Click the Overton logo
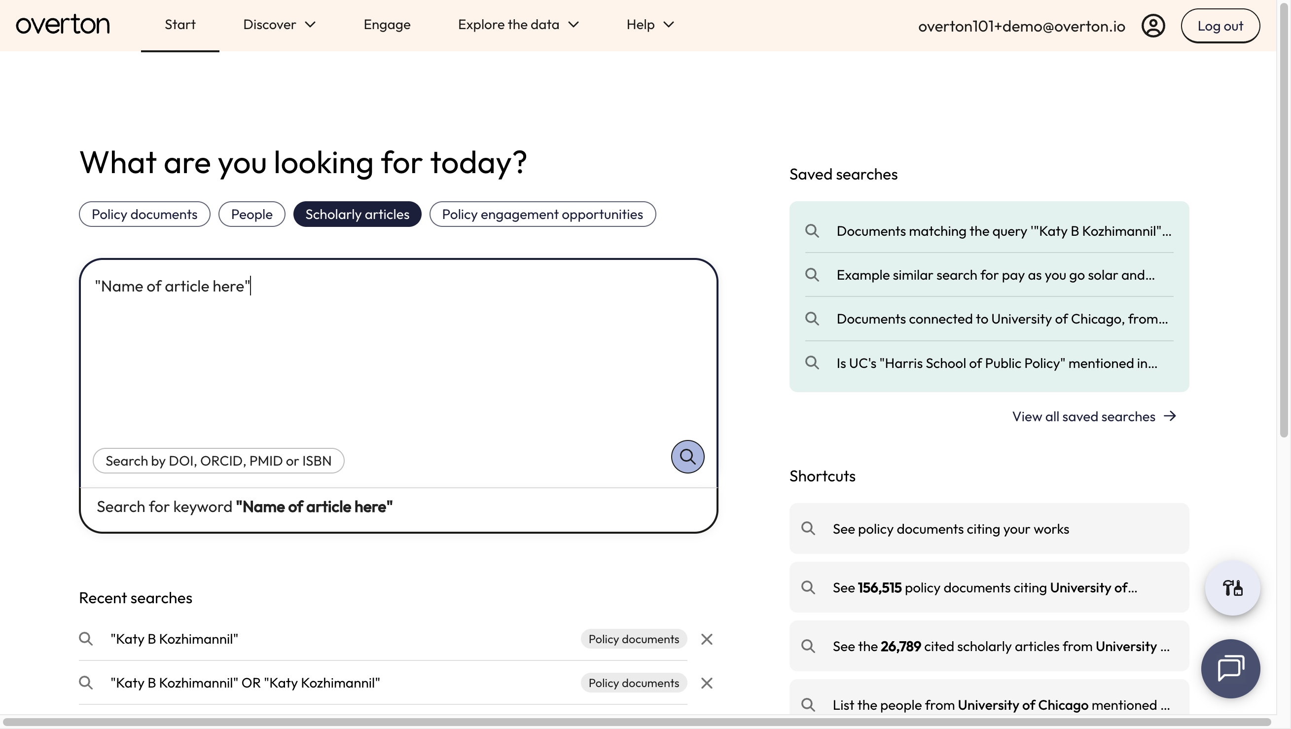Image resolution: width=1291 pixels, height=729 pixels. [63, 25]
